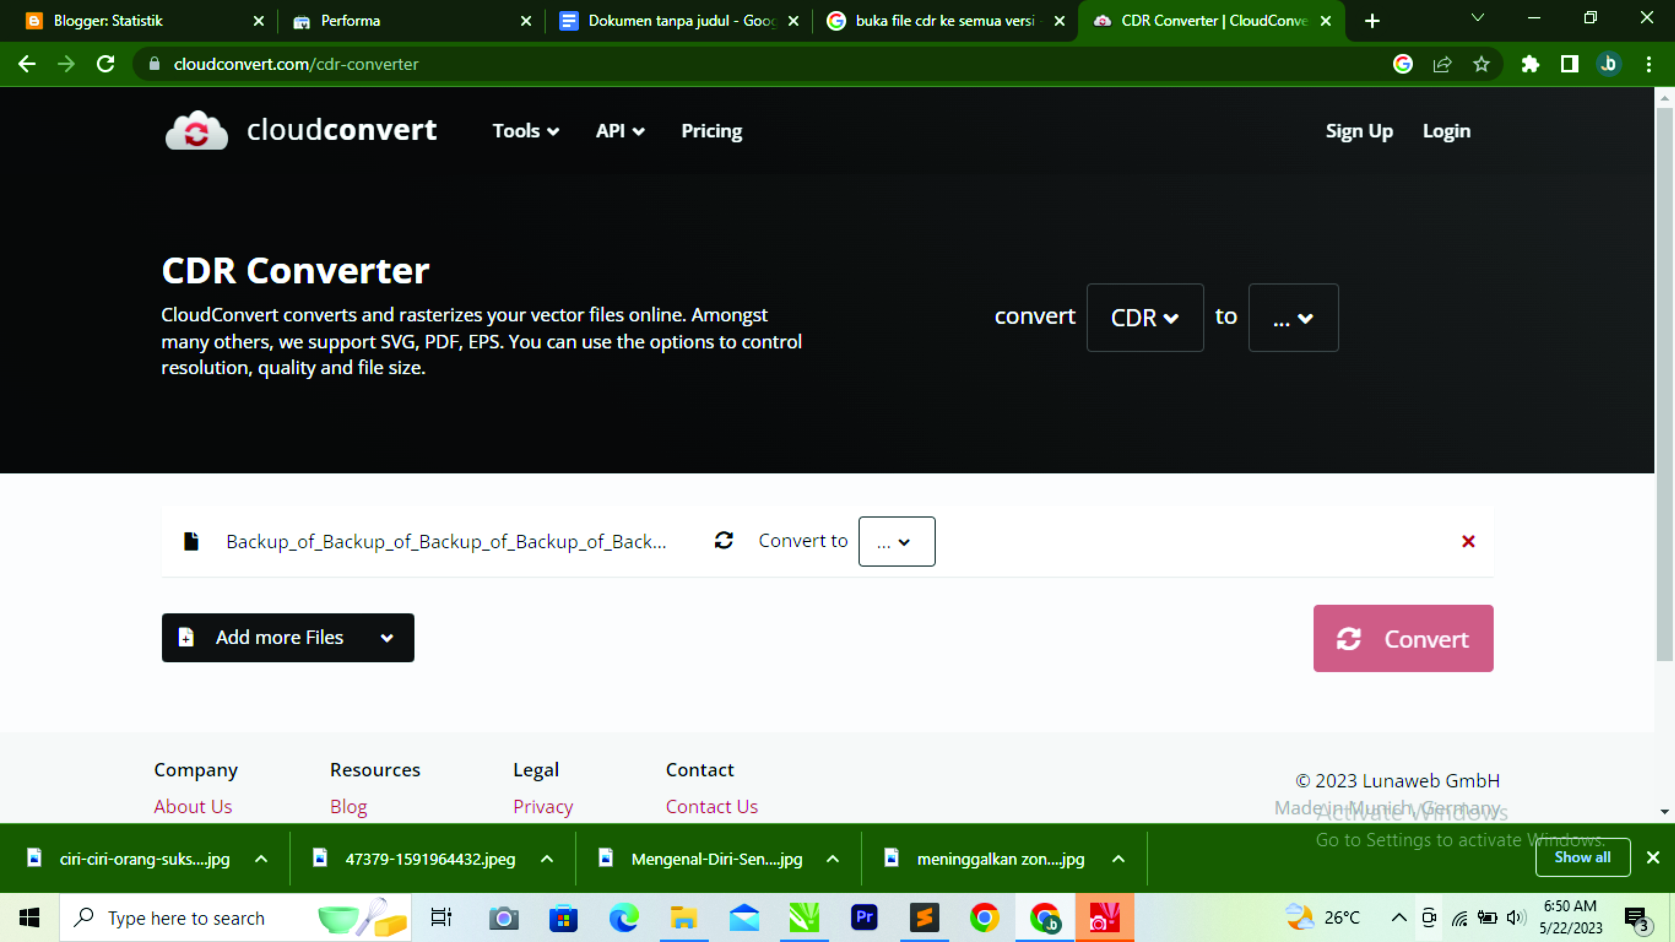The width and height of the screenshot is (1675, 942).
Task: Click the pink Convert button
Action: point(1403,638)
